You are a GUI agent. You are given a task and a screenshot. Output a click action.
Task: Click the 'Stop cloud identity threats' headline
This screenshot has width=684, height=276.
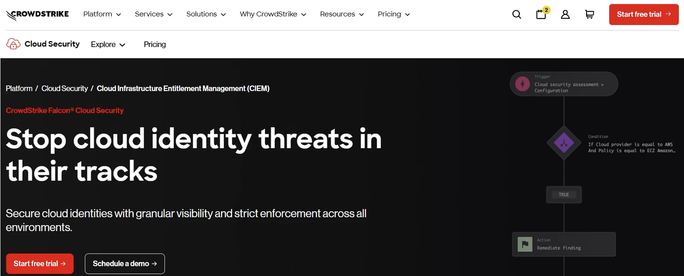pos(193,155)
